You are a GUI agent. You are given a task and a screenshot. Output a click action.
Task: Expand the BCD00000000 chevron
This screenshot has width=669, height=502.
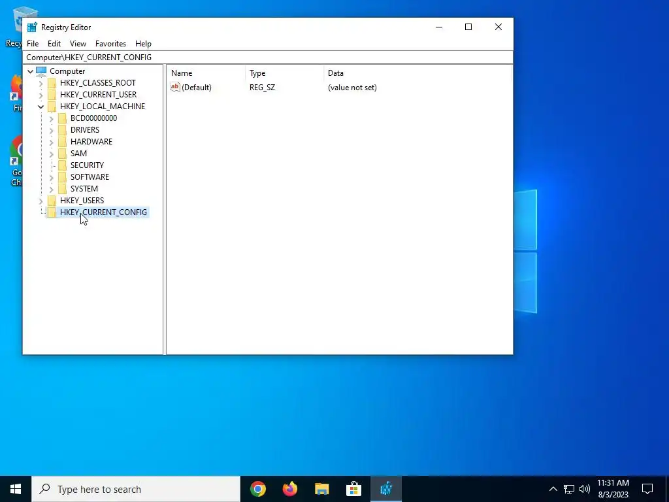click(x=52, y=119)
